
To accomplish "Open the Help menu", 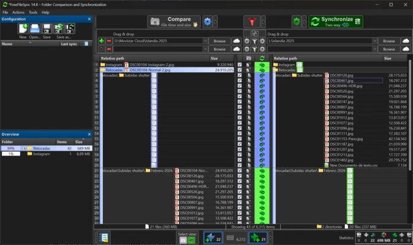I will 45,12.
